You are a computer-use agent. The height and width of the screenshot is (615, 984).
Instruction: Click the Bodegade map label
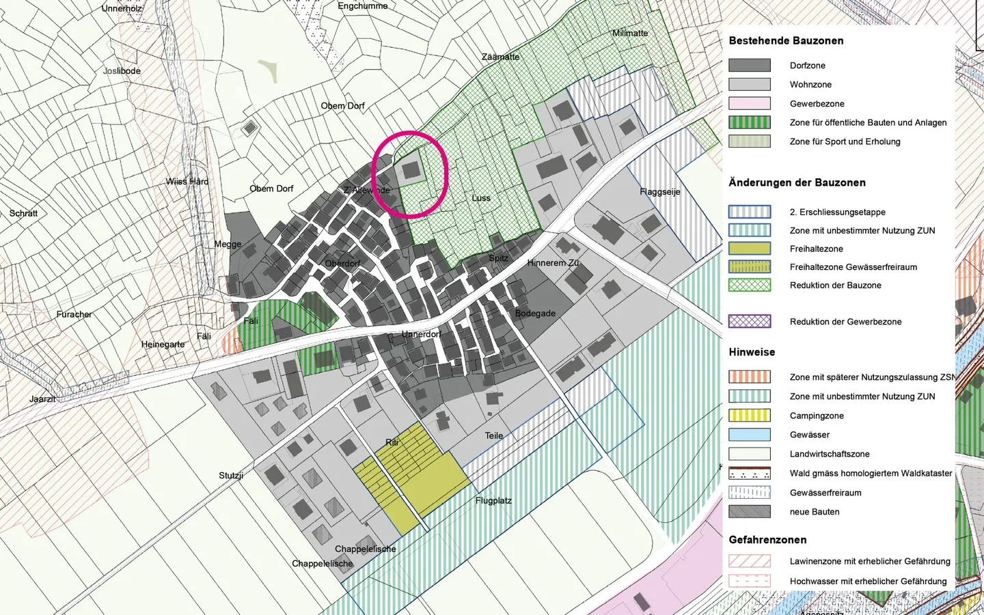pyautogui.click(x=535, y=314)
